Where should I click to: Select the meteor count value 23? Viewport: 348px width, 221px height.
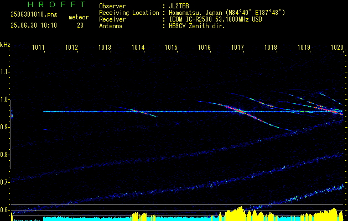click(80, 25)
